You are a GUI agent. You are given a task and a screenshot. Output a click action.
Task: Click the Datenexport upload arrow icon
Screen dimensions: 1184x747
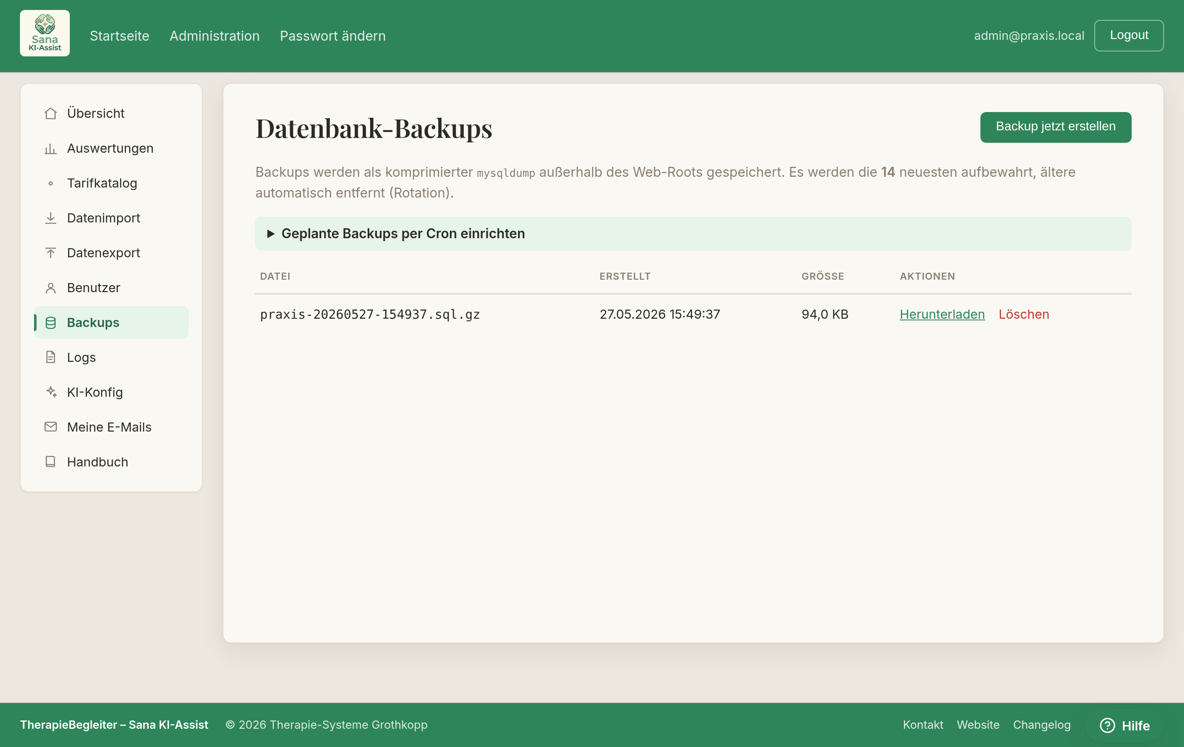click(x=51, y=253)
